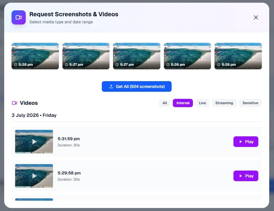
Task: Click the 5:29:58 pm timestamp text
Action: point(69,173)
